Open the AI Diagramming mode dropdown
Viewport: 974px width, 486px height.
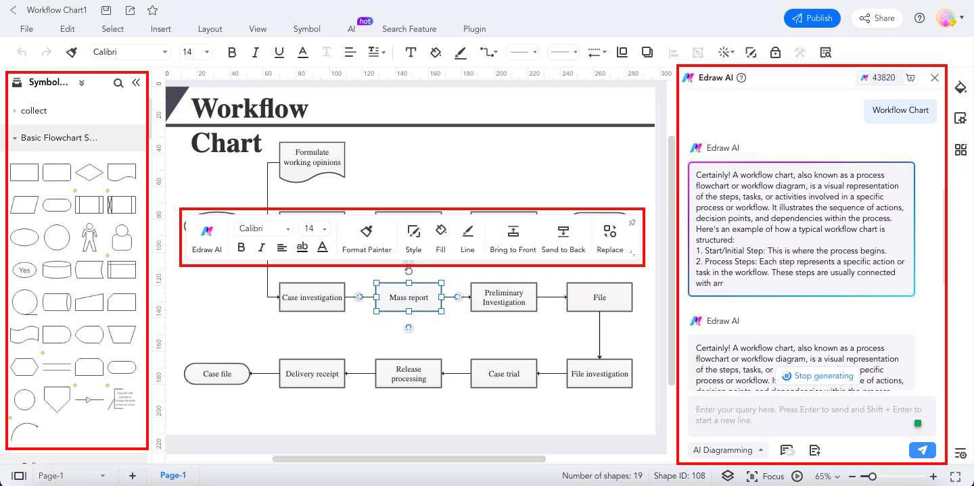pos(728,450)
